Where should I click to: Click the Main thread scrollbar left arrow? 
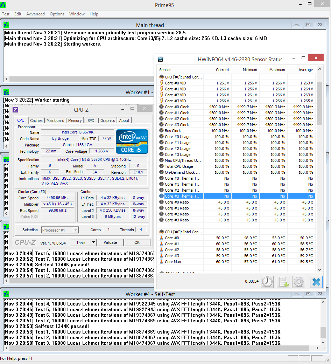tap(6, 79)
